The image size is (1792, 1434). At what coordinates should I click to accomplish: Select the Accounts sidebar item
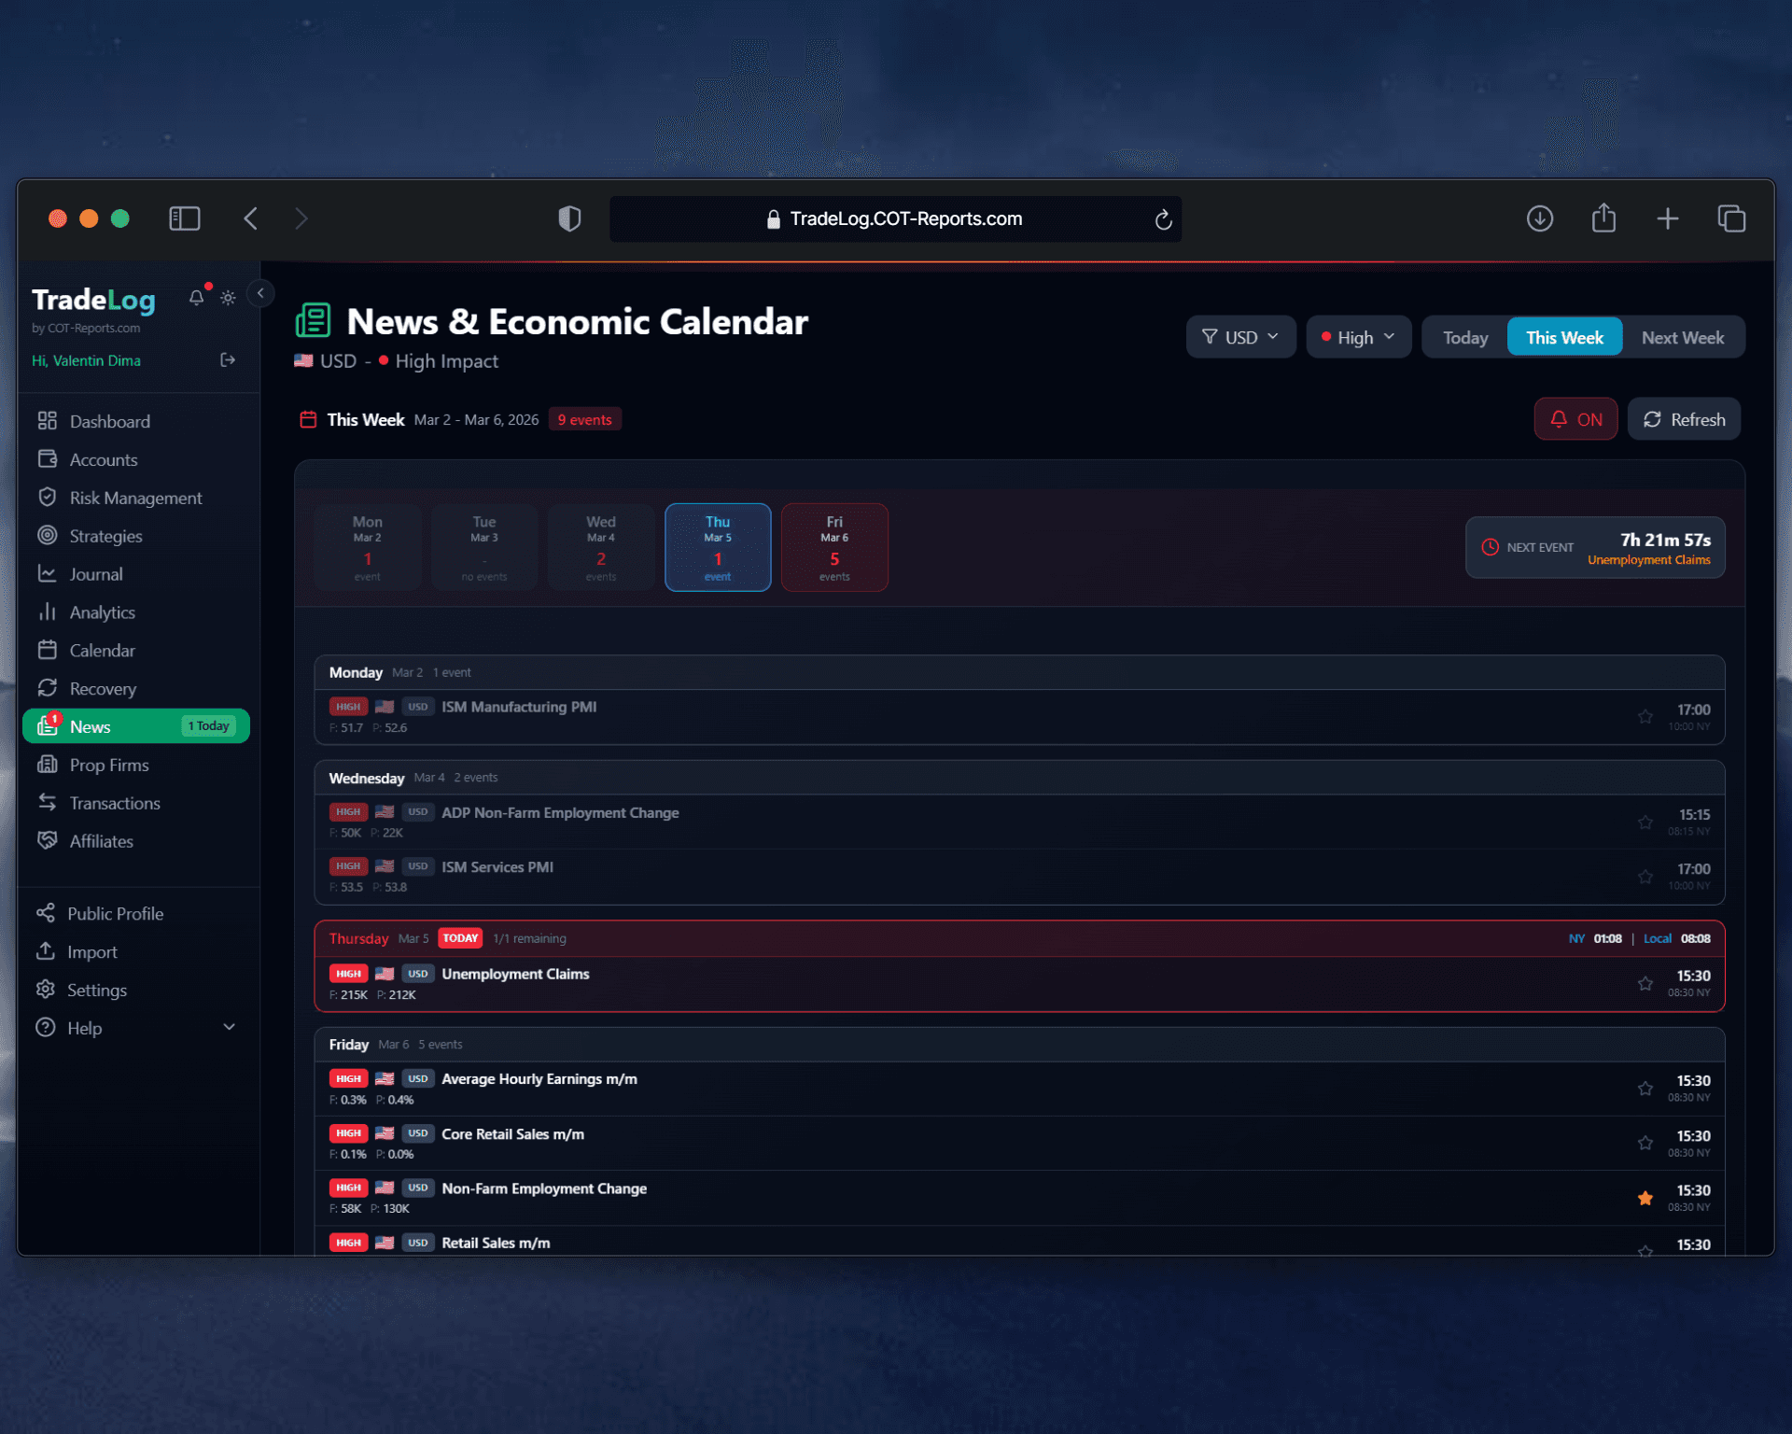pos(103,459)
